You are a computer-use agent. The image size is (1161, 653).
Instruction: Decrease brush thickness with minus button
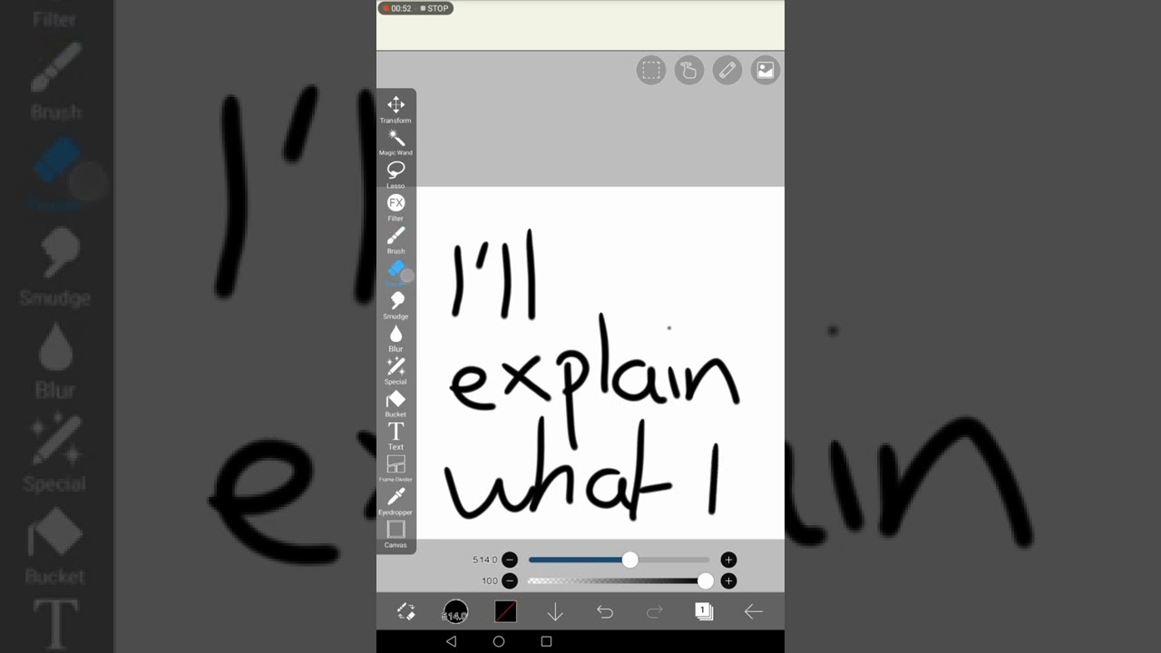point(510,560)
